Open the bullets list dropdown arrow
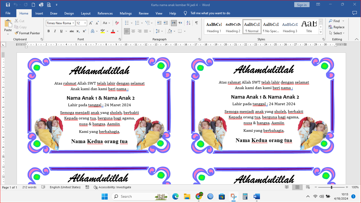Image resolution: width=361 pixels, height=203 pixels. click(132, 23)
